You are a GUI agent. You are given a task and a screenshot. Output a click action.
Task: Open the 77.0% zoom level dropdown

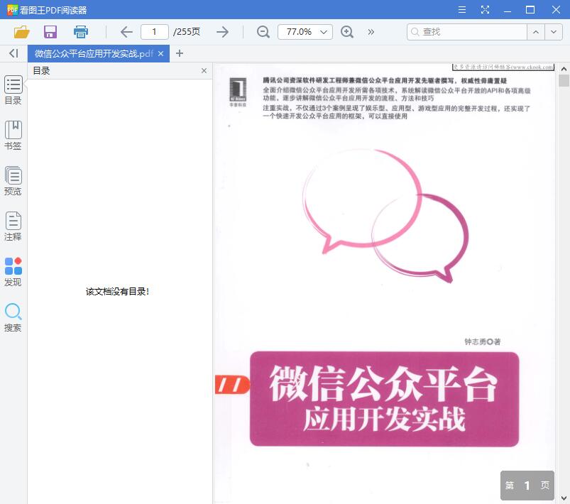305,32
